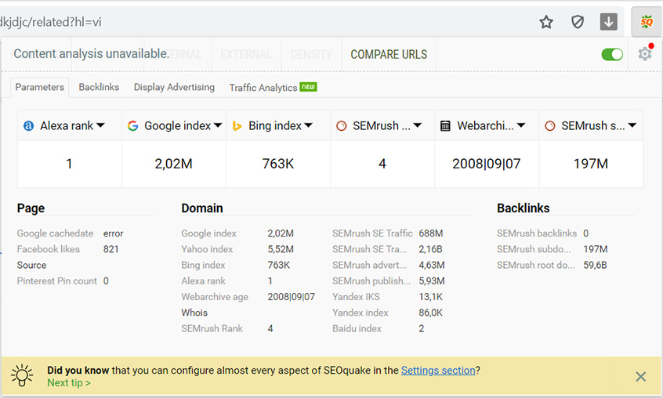Click the Webarchive calendar icon
The image size is (663, 398).
coord(445,125)
